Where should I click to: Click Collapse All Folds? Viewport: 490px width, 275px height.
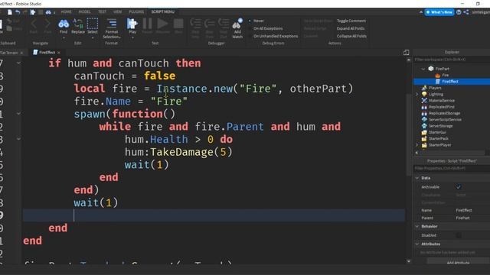pyautogui.click(x=351, y=36)
